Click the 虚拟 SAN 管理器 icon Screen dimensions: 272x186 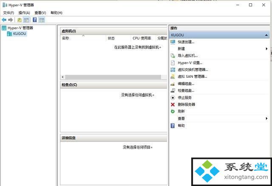click(x=173, y=76)
